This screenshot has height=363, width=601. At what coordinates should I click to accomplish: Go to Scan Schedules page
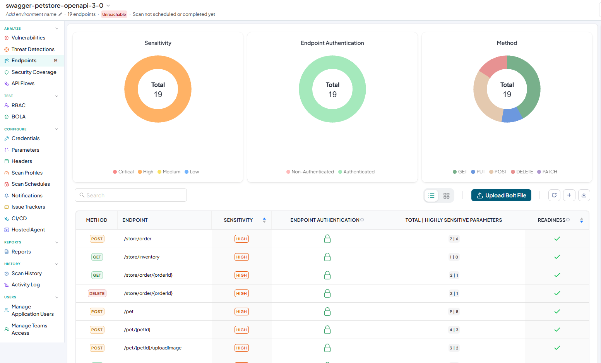click(31, 184)
